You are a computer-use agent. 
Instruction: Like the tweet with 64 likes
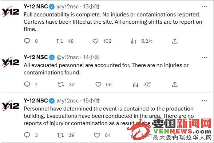[97, 135]
